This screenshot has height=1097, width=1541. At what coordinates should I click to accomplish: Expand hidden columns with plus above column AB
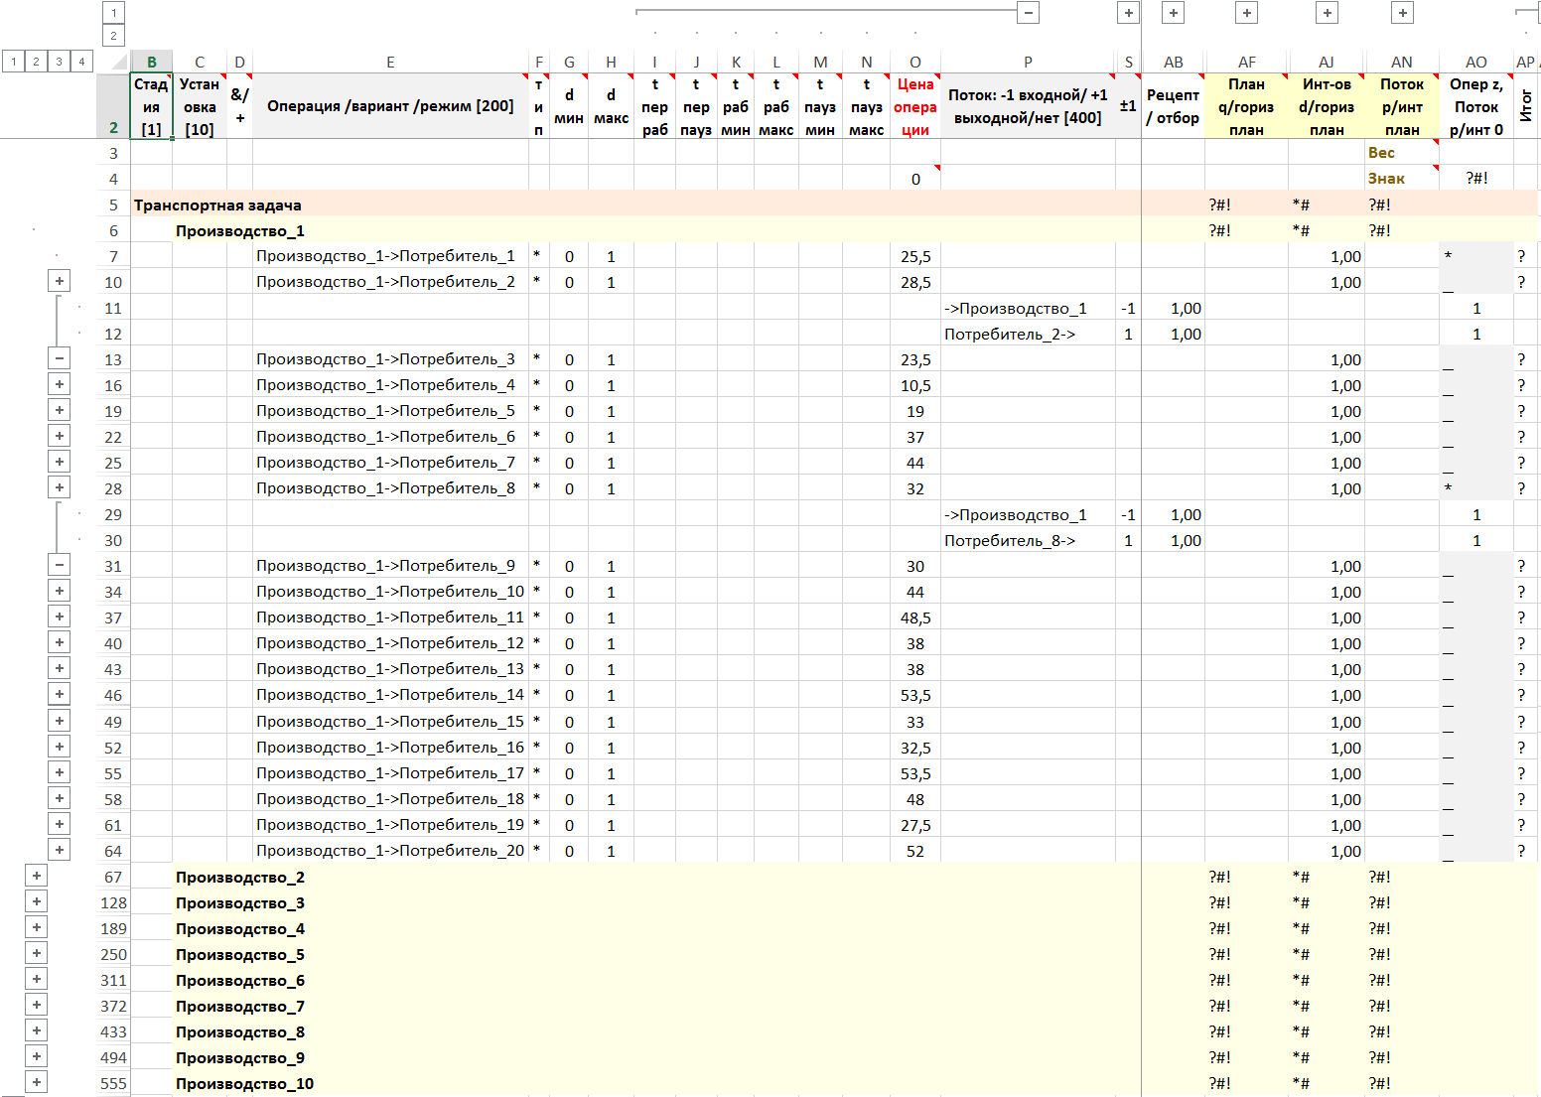(x=1174, y=13)
